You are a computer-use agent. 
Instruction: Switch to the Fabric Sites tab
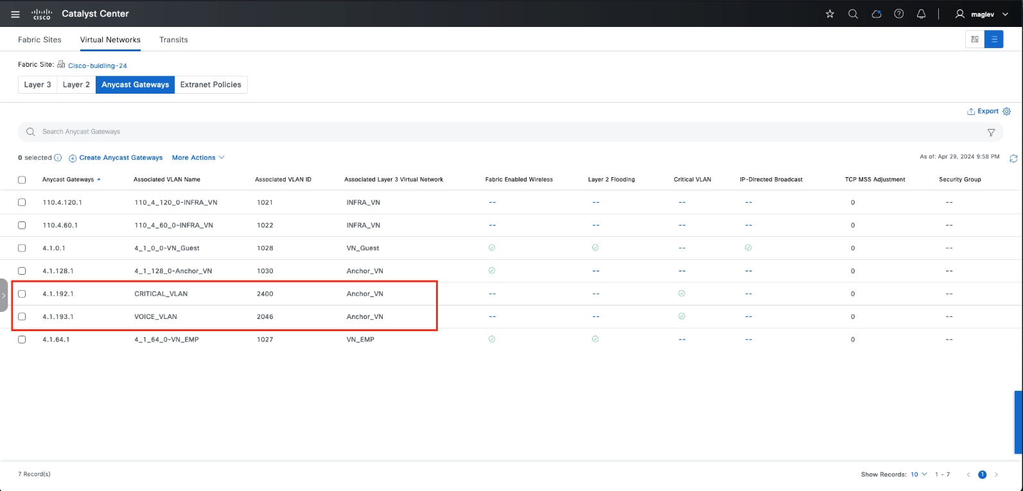pos(40,40)
